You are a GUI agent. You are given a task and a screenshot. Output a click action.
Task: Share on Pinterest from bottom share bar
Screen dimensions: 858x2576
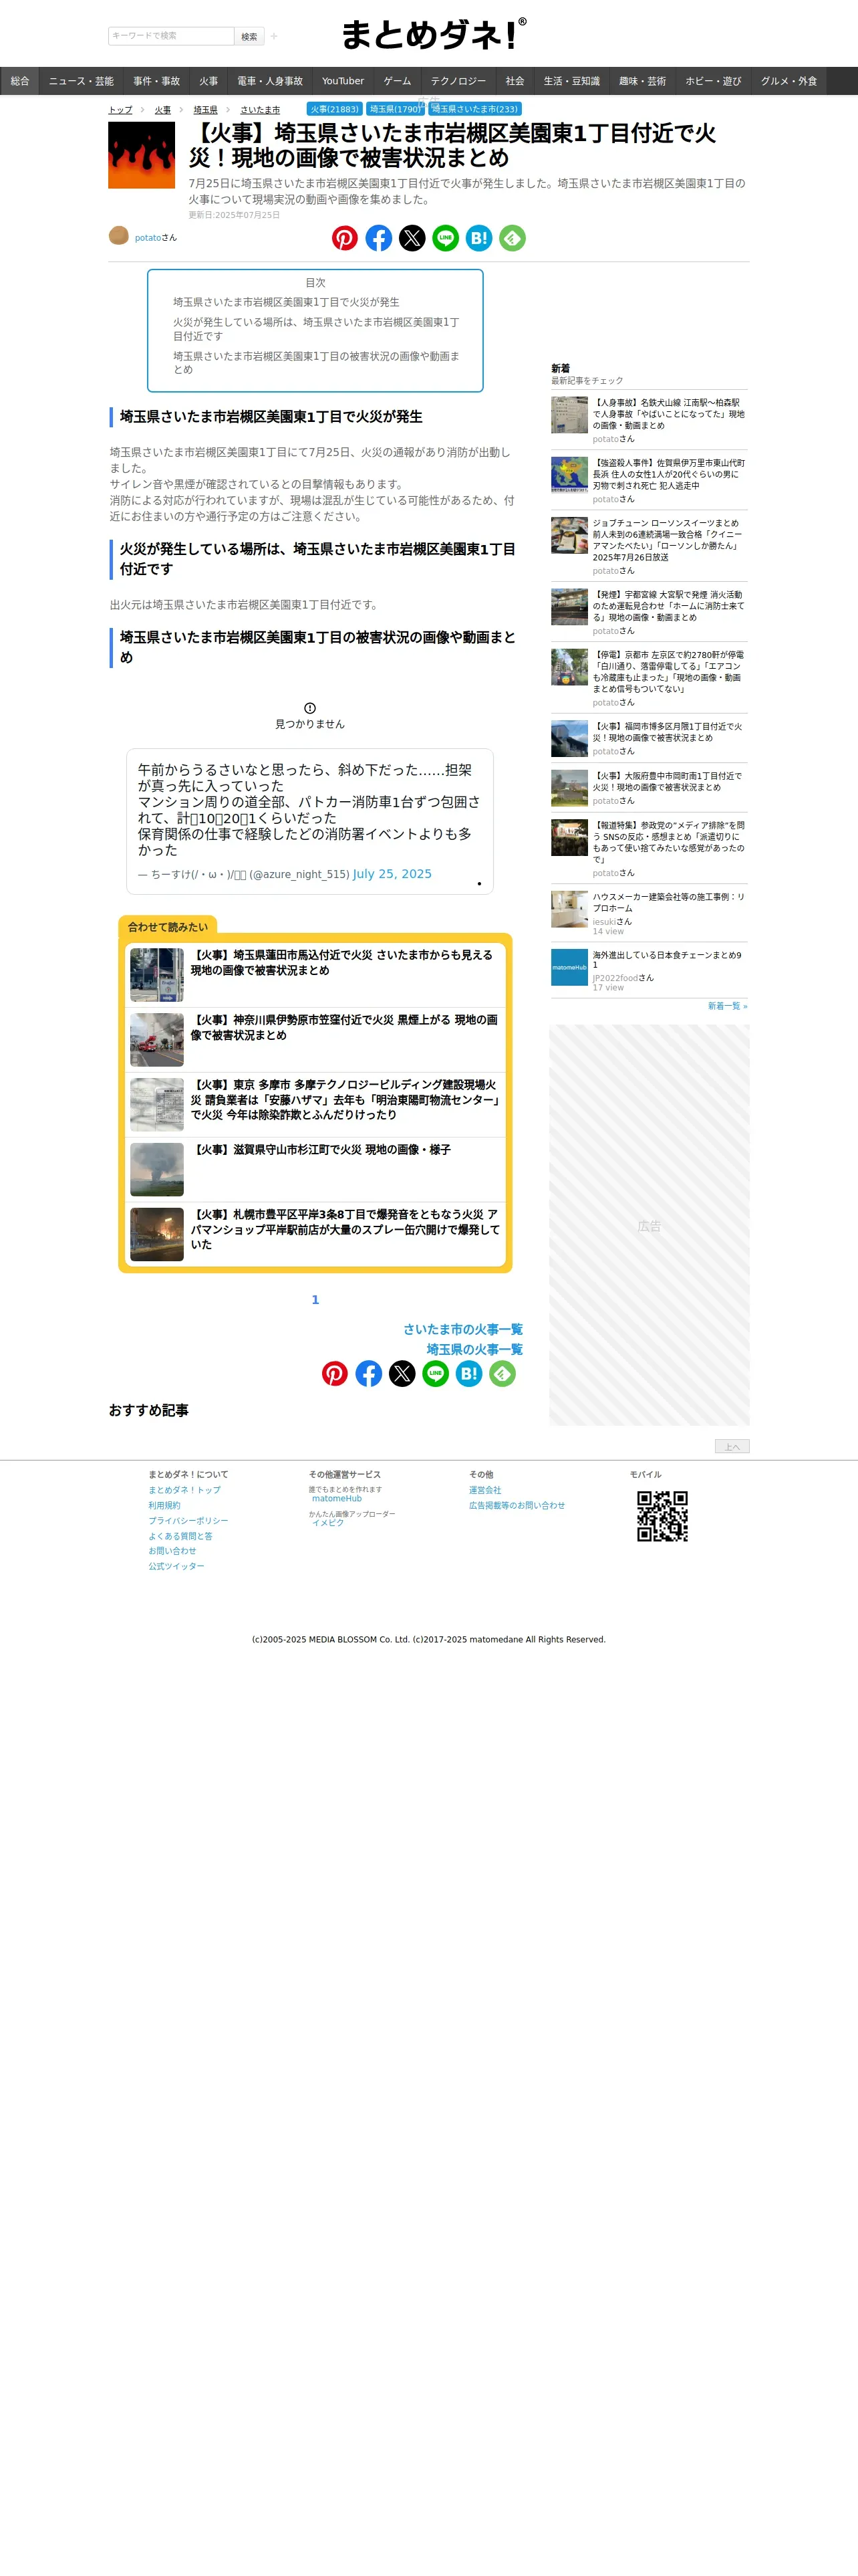click(x=335, y=1374)
